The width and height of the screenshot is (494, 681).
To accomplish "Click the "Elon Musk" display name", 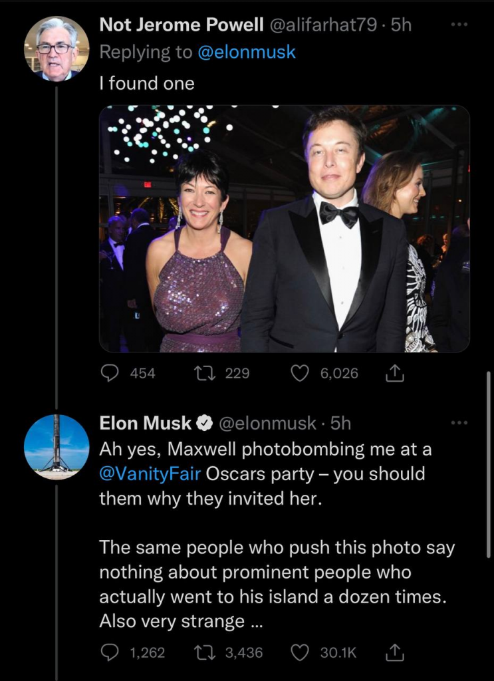I will click(145, 423).
